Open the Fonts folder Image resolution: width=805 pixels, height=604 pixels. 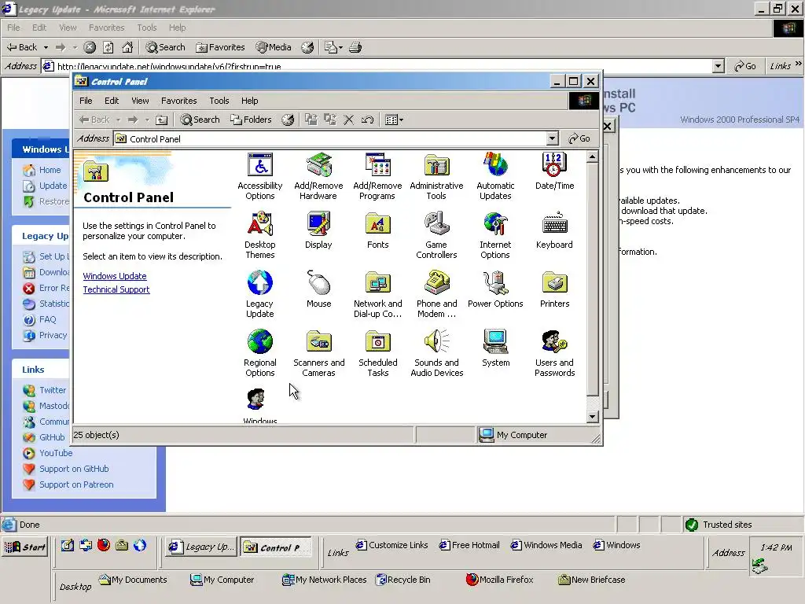pos(378,230)
